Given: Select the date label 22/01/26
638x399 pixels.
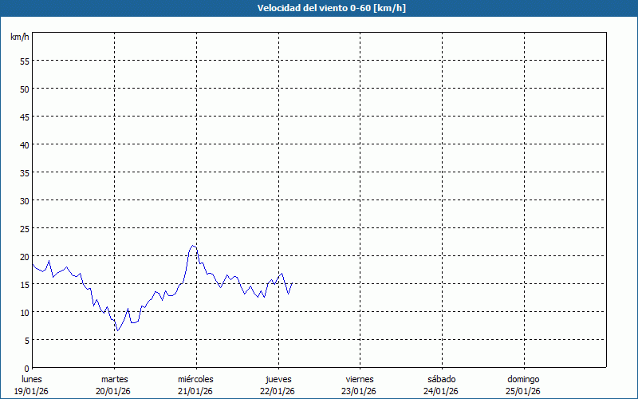Looking at the screenshot, I should 278,391.
